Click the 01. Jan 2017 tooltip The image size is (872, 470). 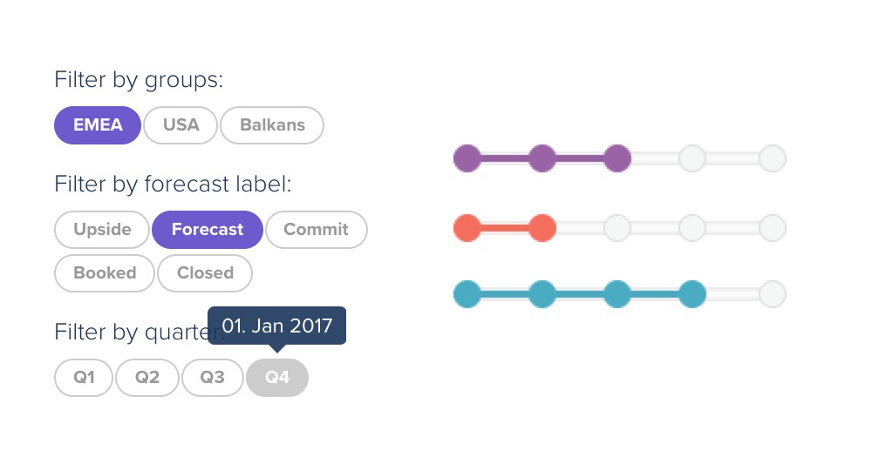tap(277, 326)
